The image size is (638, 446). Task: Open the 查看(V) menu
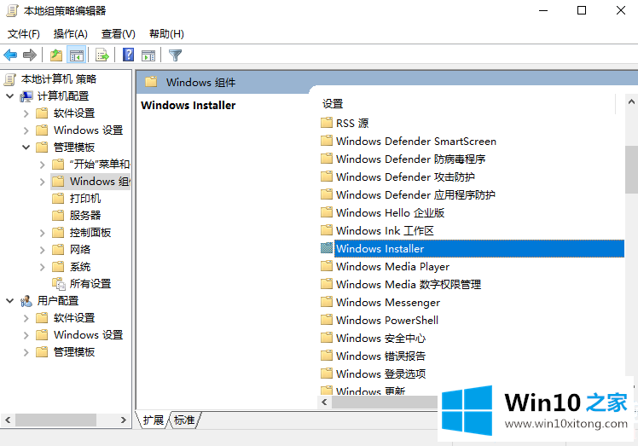[118, 34]
